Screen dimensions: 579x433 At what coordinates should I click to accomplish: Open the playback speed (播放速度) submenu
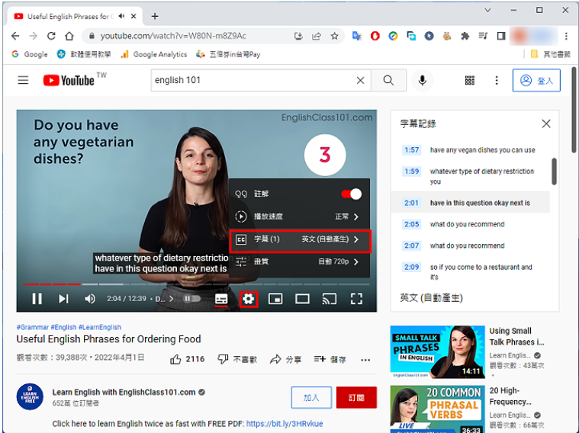tap(299, 216)
